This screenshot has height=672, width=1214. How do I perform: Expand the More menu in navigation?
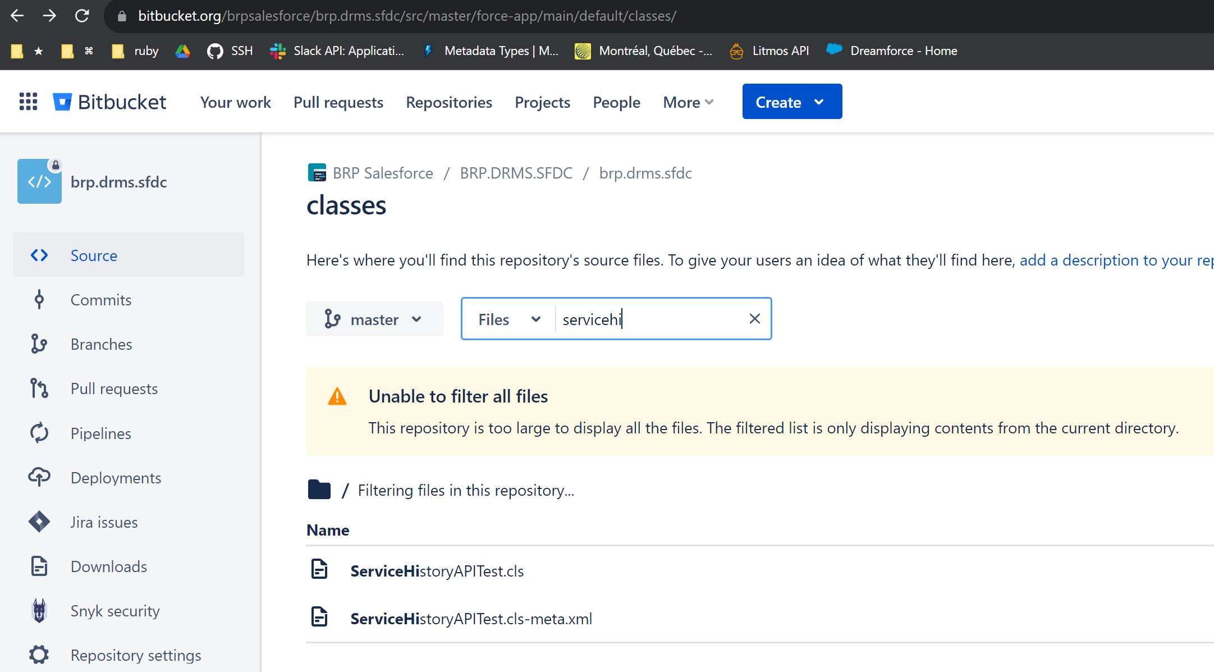point(688,102)
